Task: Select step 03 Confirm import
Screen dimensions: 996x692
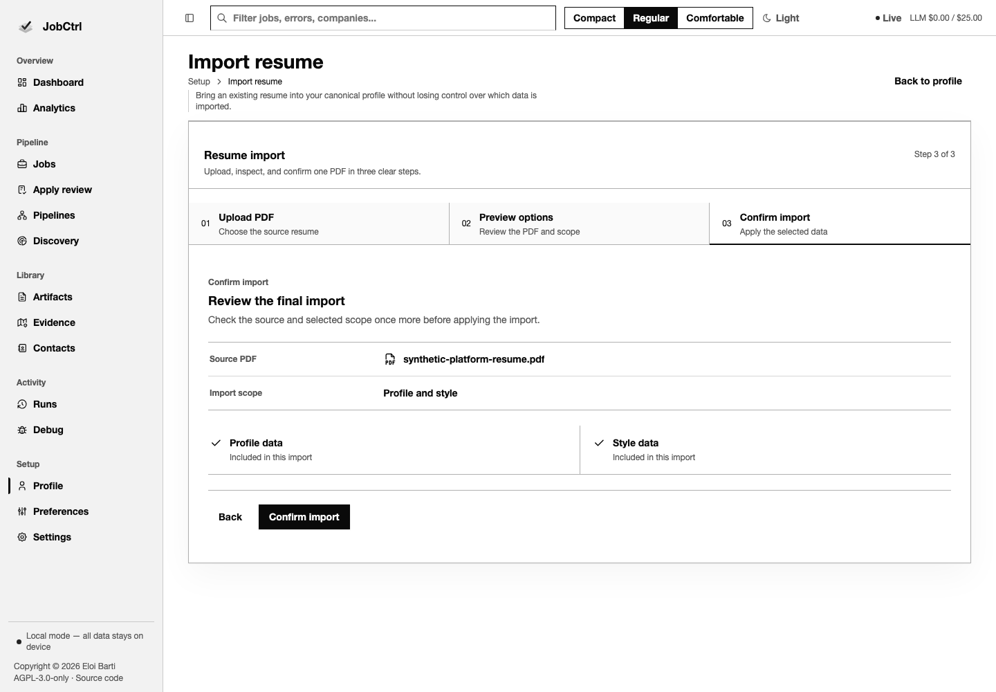Action: 840,224
